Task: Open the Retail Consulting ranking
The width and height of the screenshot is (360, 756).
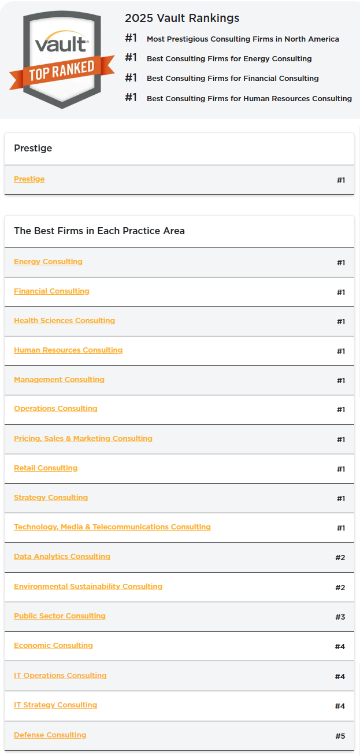Action: pyautogui.click(x=46, y=468)
